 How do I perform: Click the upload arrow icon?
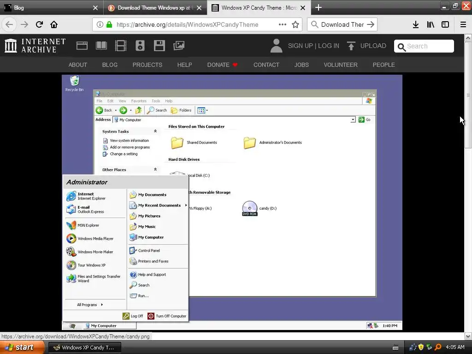point(351,46)
